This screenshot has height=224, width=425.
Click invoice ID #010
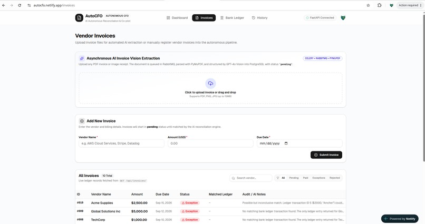click(x=80, y=202)
